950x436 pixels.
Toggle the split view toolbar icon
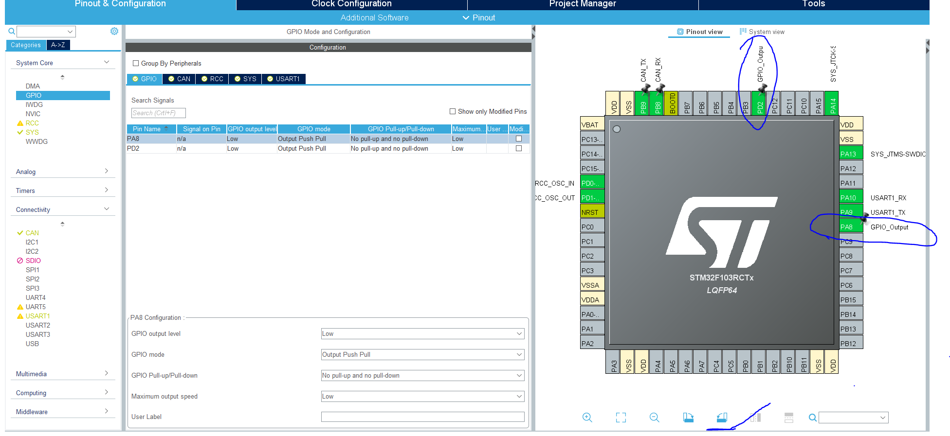click(x=755, y=418)
